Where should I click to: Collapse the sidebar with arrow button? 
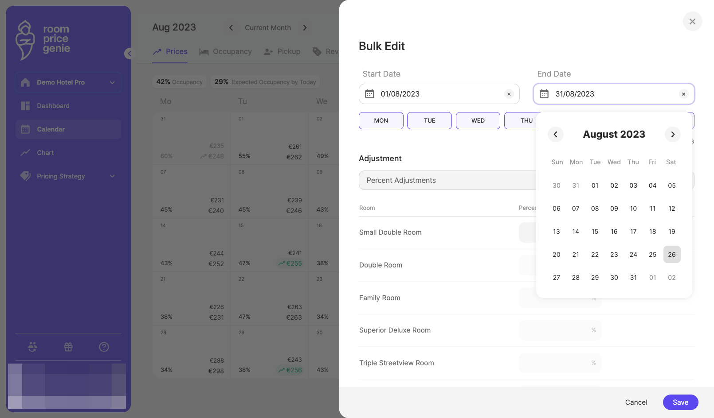tap(129, 54)
